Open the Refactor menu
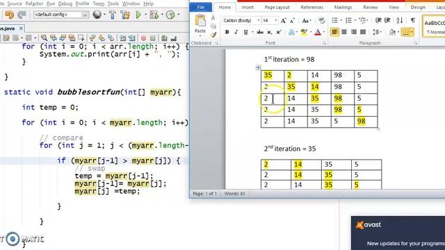 (x=34, y=3)
